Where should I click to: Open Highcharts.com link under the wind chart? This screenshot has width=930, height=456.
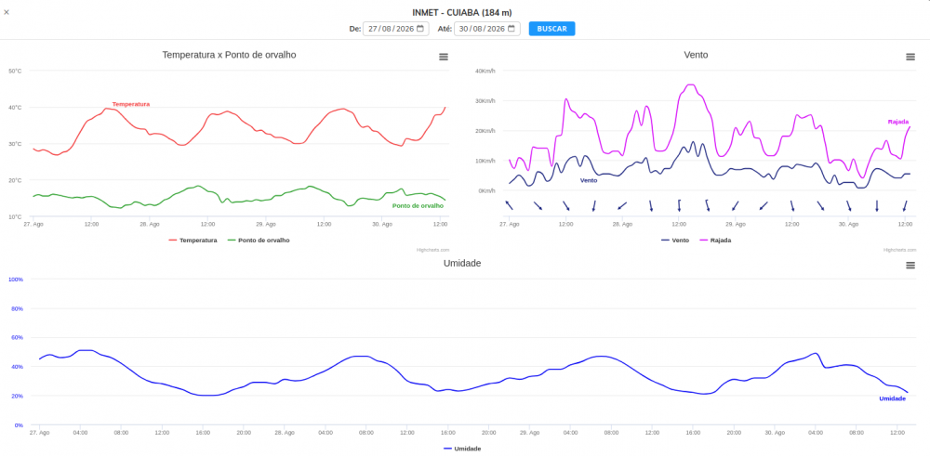(899, 250)
